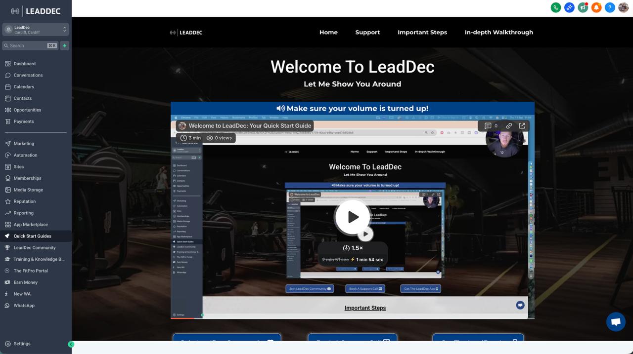Open the video comments counter icon
The image size is (633, 354).
coord(491,126)
